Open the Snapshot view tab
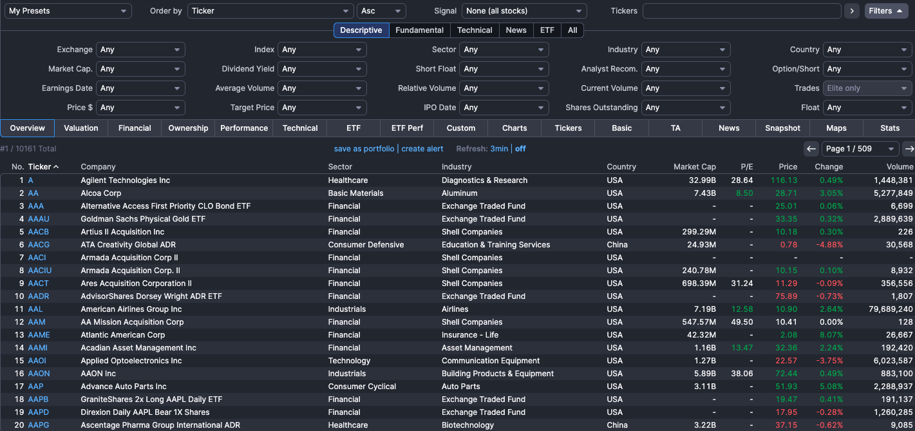 [x=782, y=128]
